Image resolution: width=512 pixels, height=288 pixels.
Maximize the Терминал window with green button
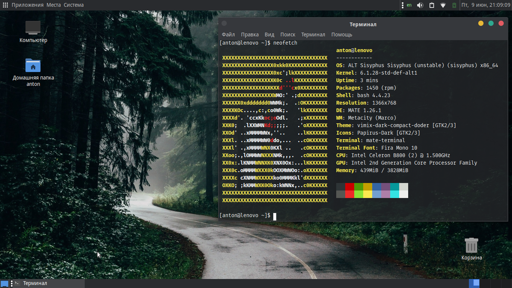click(491, 23)
